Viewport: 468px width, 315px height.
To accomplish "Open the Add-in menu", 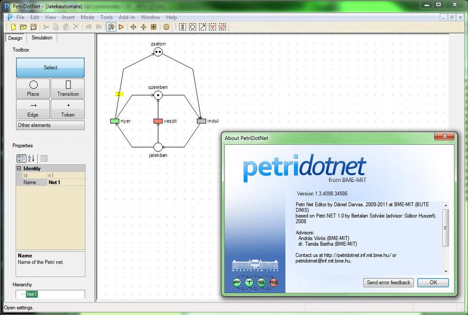I will pos(127,17).
